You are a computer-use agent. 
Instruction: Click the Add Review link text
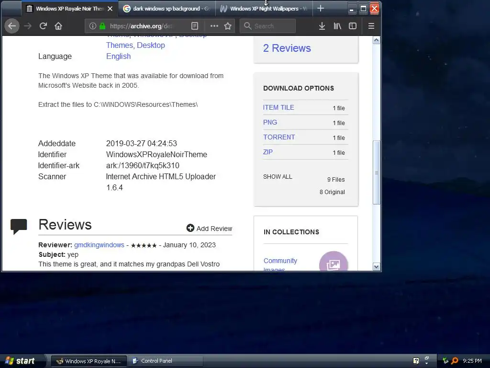coord(214,229)
